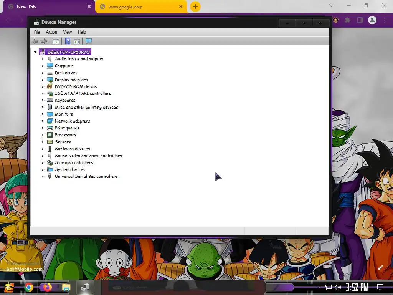Click the 3:52 PM clock
The width and height of the screenshot is (393, 295).
357,287
